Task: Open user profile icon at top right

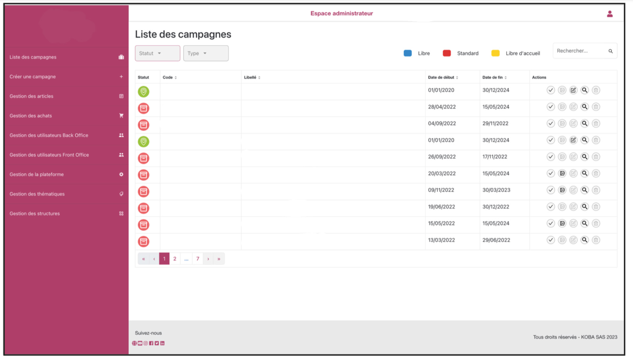Action: [610, 14]
